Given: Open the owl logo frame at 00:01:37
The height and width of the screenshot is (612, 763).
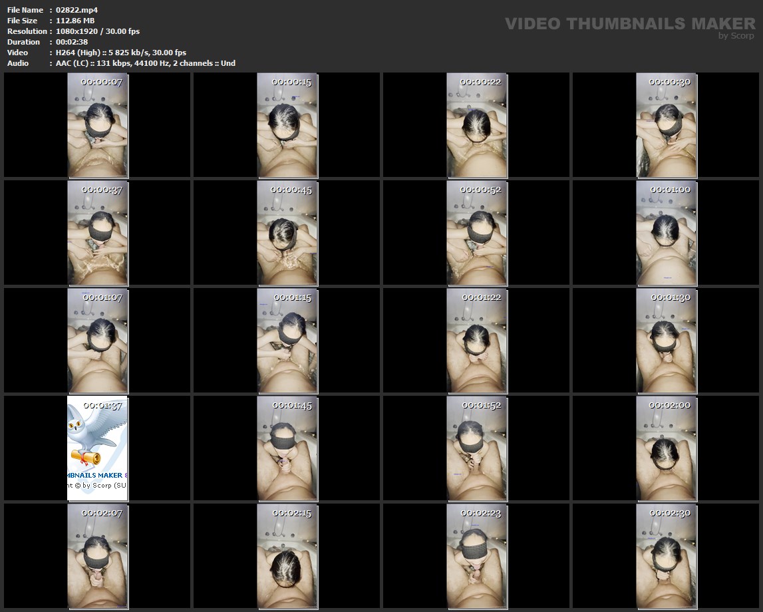Looking at the screenshot, I should coord(98,448).
